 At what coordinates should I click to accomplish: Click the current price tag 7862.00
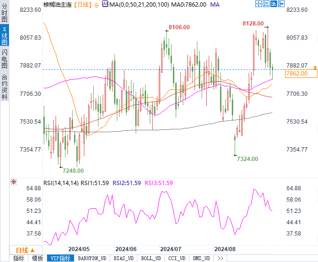(x=301, y=73)
